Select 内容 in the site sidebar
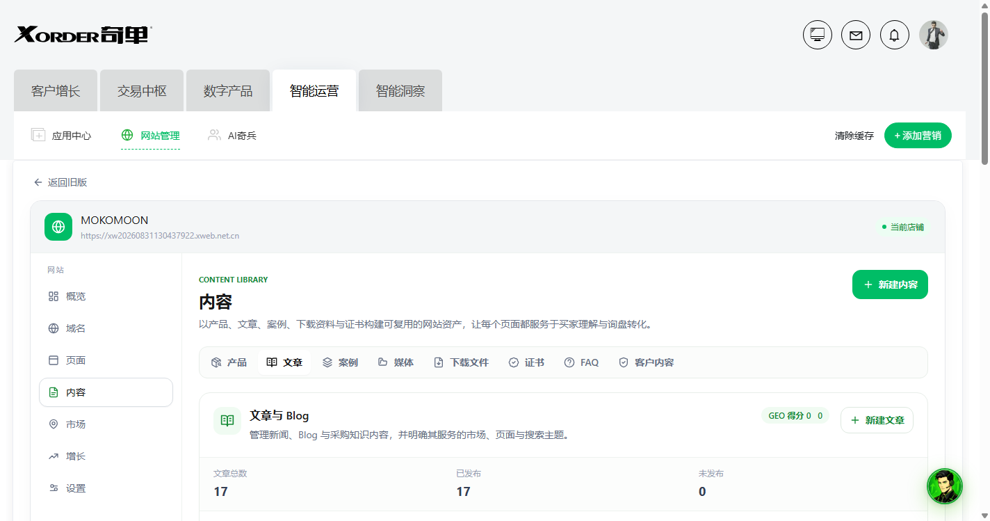 click(106, 392)
